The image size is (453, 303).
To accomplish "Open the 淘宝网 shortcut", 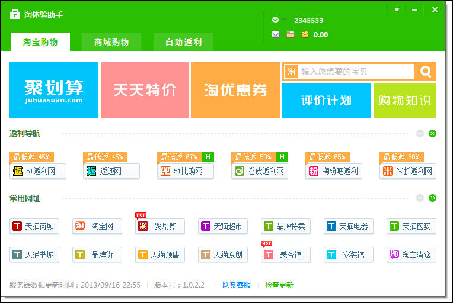I will (97, 226).
